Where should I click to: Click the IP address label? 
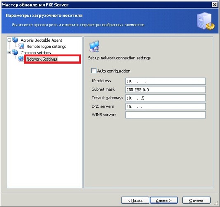click(x=101, y=81)
